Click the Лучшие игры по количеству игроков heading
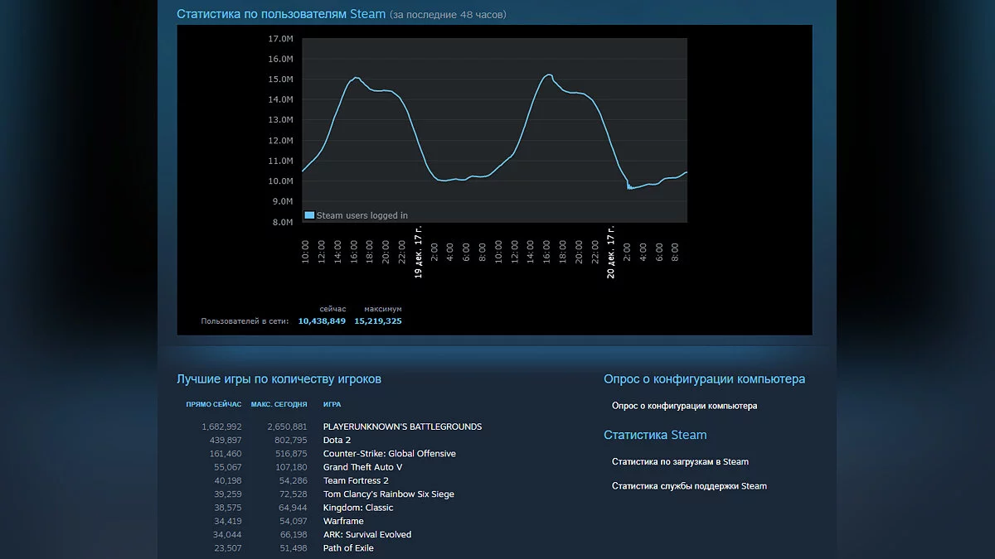 tap(279, 379)
